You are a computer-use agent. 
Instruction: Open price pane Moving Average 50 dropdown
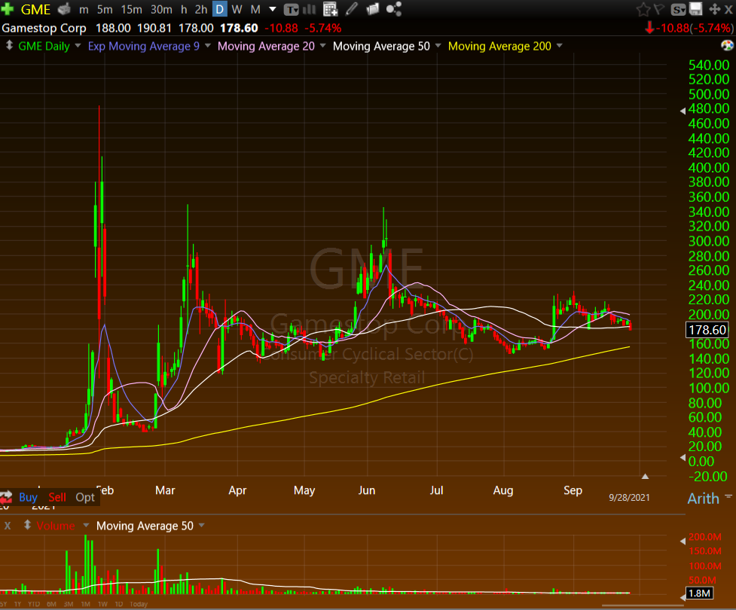click(438, 45)
